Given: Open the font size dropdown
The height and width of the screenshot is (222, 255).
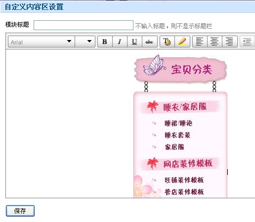Looking at the screenshot, I should [85, 42].
